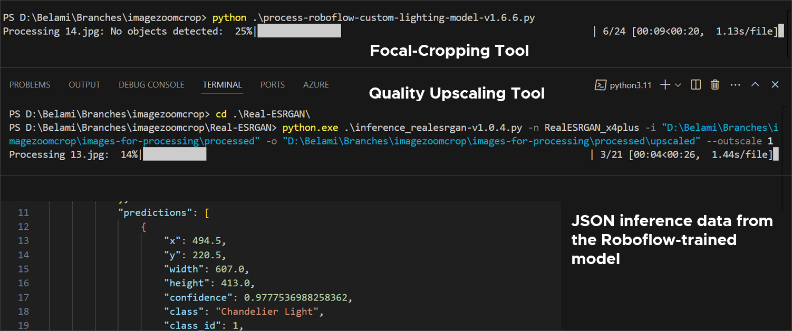Kill terminal using the trash icon

pyautogui.click(x=715, y=85)
